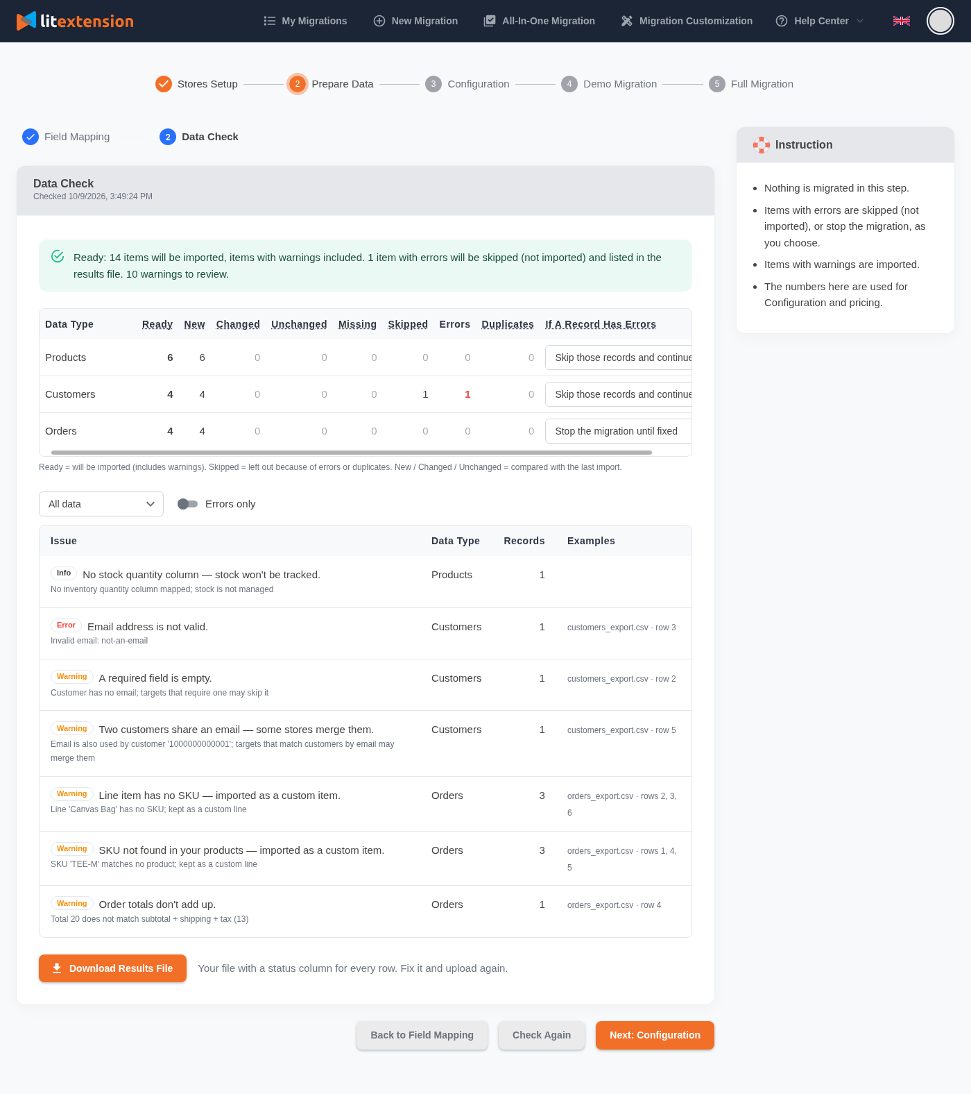This screenshot has height=1094, width=971.
Task: Click 'orders_export.csv · row 4' example
Action: click(614, 905)
